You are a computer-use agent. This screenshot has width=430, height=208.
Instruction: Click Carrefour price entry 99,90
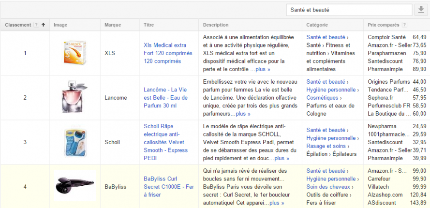pos(397,178)
